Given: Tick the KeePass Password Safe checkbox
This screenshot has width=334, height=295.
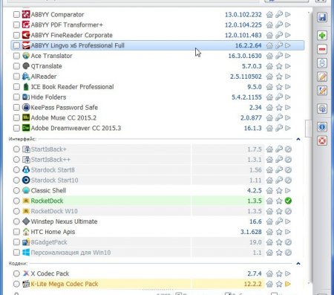Looking at the screenshot, I should point(16,108).
